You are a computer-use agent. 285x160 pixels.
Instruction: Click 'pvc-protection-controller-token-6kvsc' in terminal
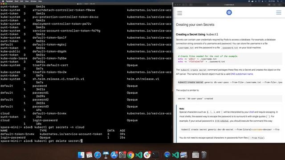point(65,17)
